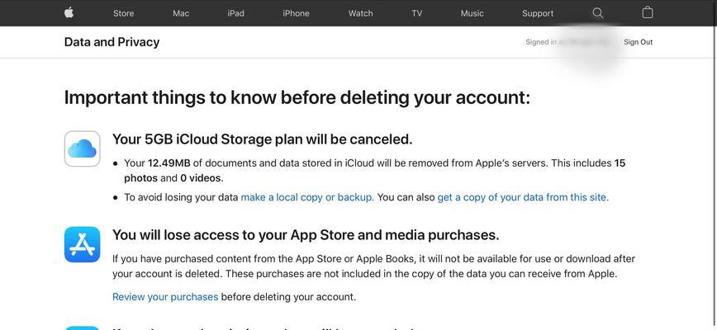Click the 'Review your purchases' link
The height and width of the screenshot is (330, 717).
[x=165, y=297]
